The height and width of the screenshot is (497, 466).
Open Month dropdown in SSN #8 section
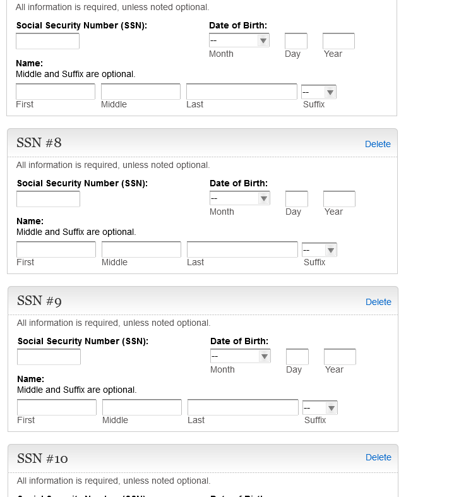240,198
